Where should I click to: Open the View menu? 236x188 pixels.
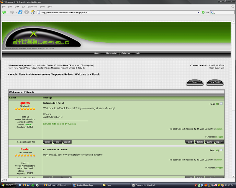coord(17,6)
